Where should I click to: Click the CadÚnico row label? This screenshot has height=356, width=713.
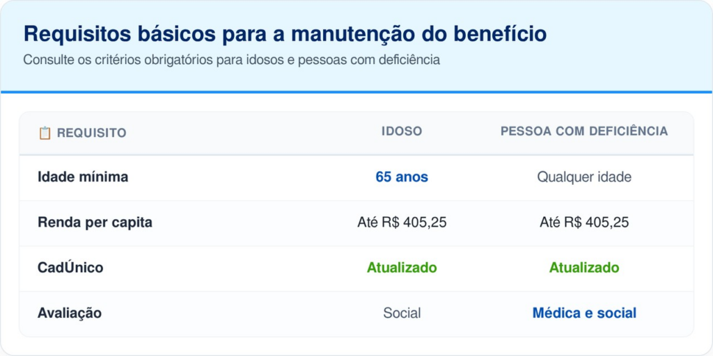click(70, 268)
